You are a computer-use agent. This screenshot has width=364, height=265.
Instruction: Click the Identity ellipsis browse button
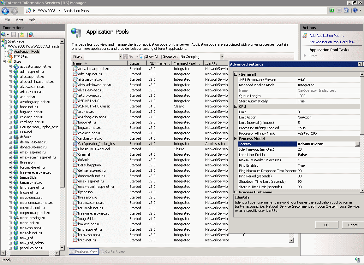[357, 144]
